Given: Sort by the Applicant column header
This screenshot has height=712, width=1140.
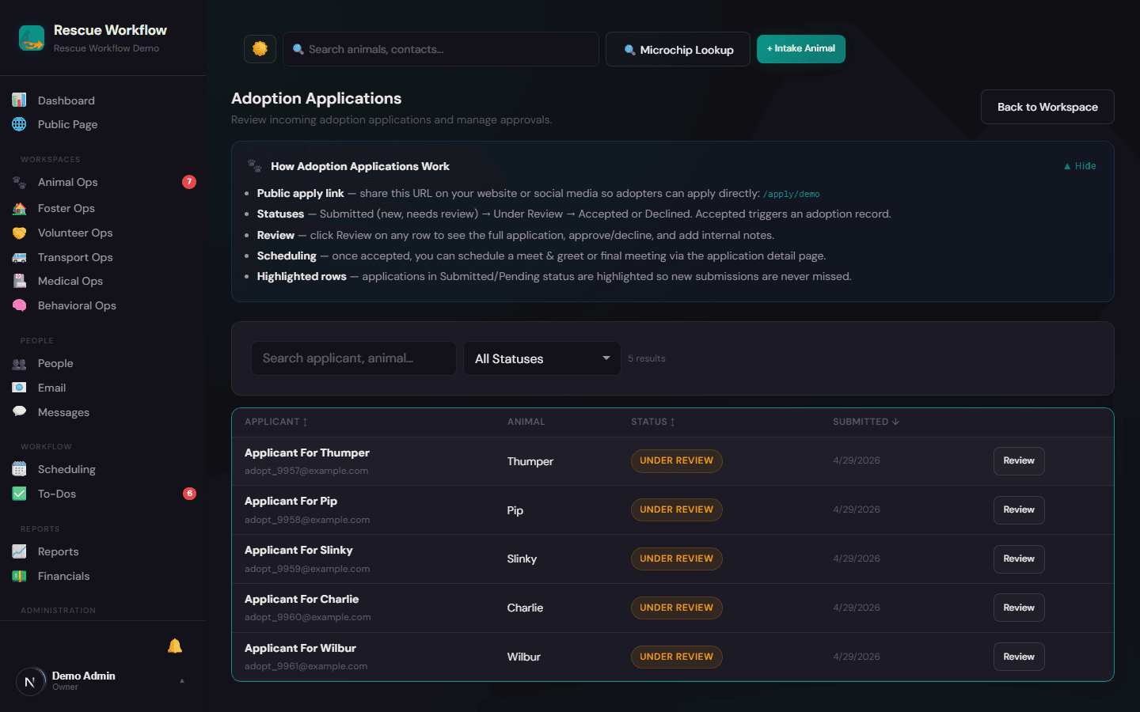Looking at the screenshot, I should pos(275,422).
